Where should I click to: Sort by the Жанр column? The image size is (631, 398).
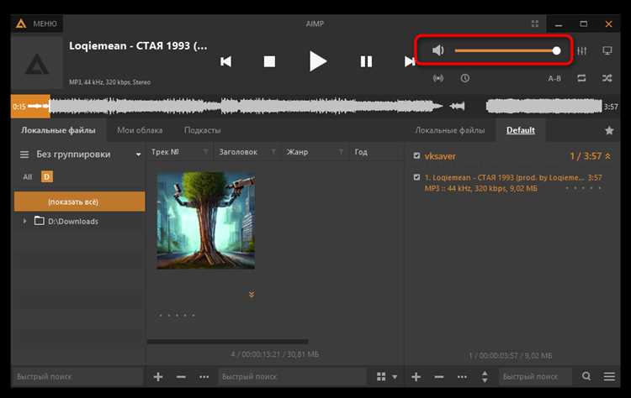[x=297, y=152]
